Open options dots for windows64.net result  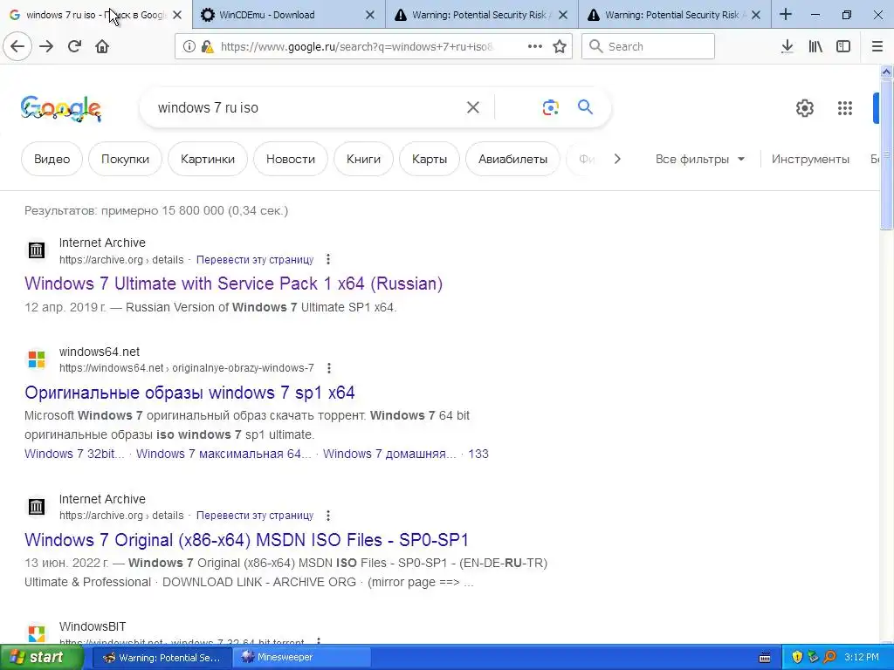click(x=329, y=369)
